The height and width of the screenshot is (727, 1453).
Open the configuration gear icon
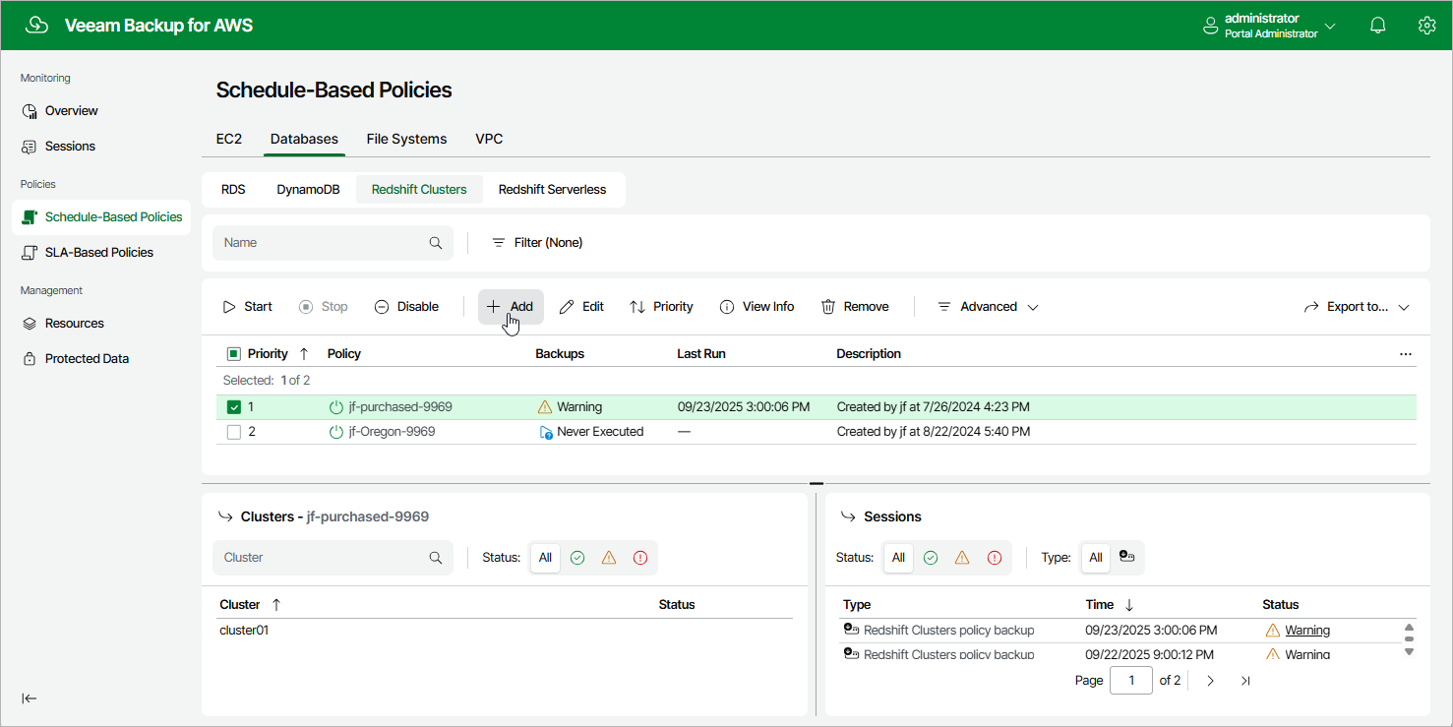1426,26
